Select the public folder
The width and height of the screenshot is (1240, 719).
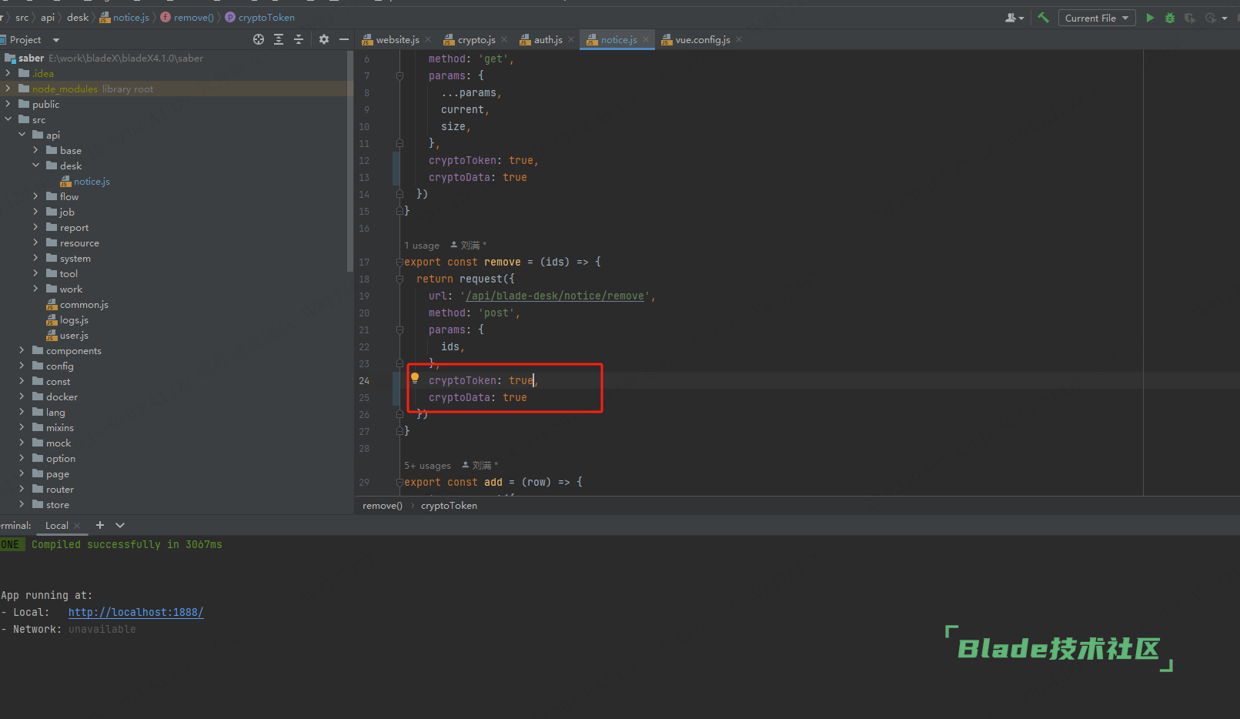click(x=38, y=105)
